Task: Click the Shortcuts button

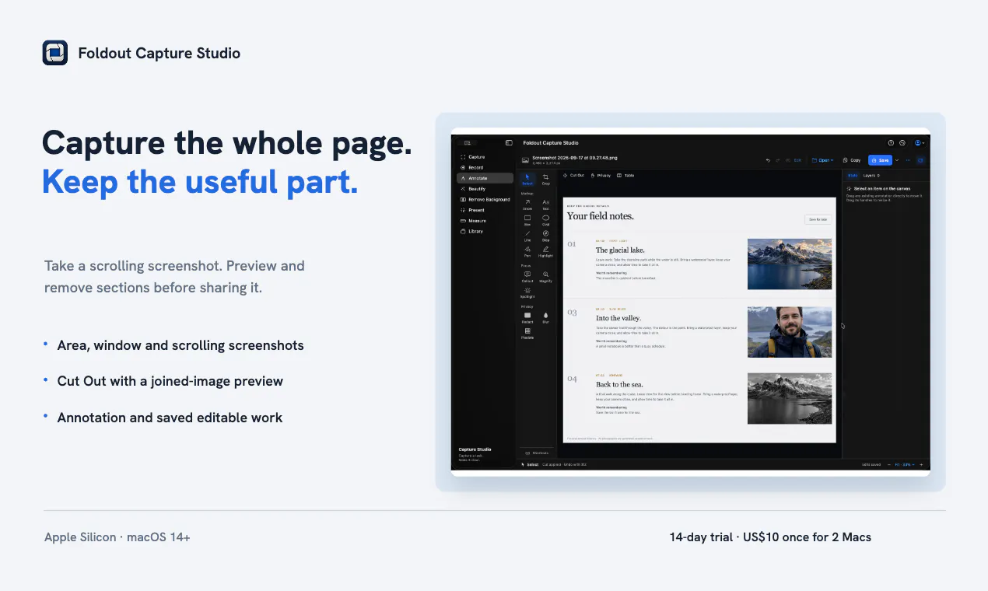Action: coord(537,453)
